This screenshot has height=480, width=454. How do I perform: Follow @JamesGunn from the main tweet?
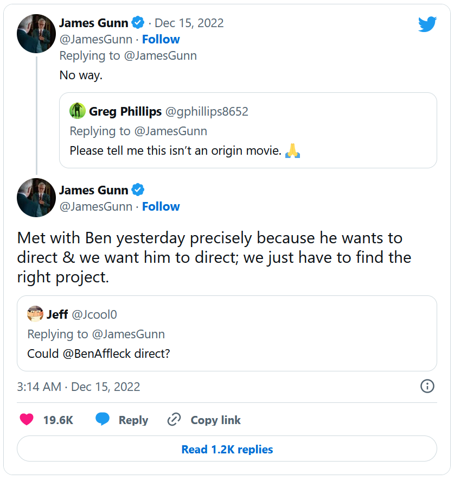tap(161, 206)
